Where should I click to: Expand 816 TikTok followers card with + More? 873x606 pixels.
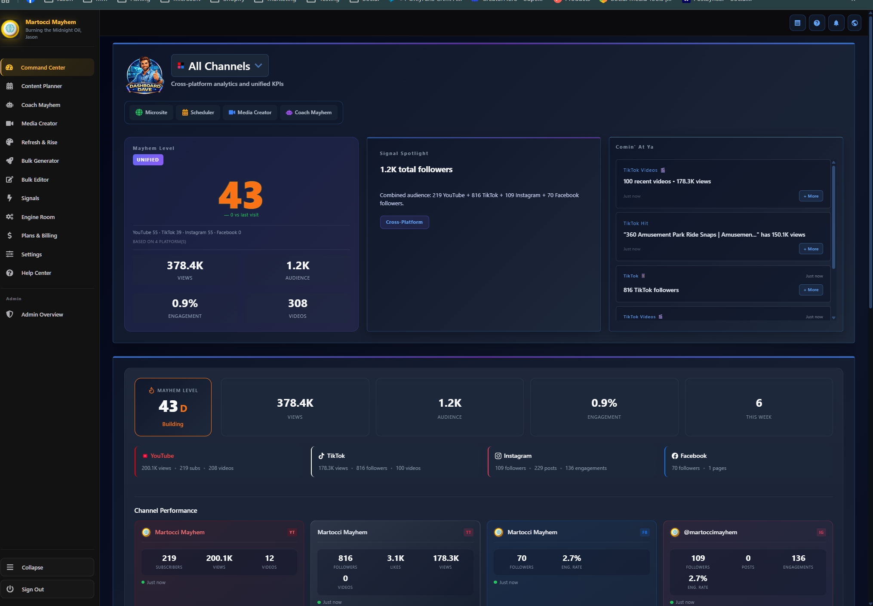point(811,290)
